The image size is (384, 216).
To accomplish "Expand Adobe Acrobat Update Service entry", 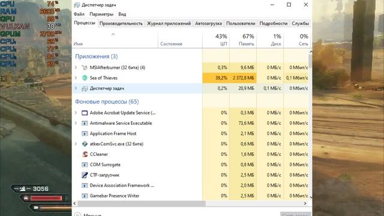I will (x=76, y=113).
